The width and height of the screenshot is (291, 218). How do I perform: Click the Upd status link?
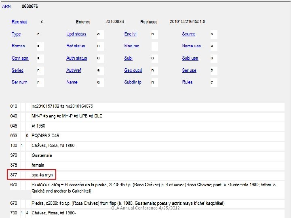coord(76,34)
